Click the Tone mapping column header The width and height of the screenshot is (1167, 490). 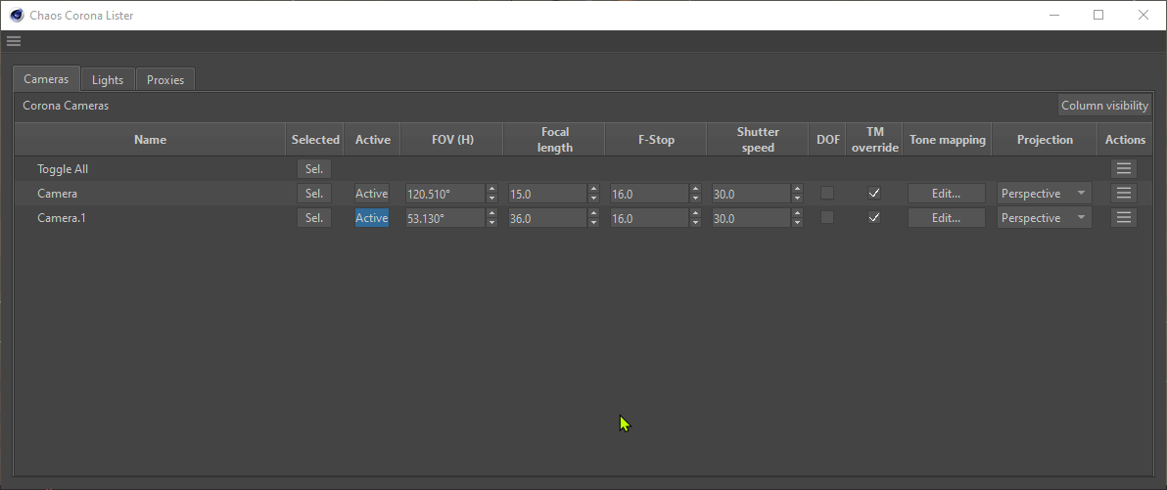(948, 139)
